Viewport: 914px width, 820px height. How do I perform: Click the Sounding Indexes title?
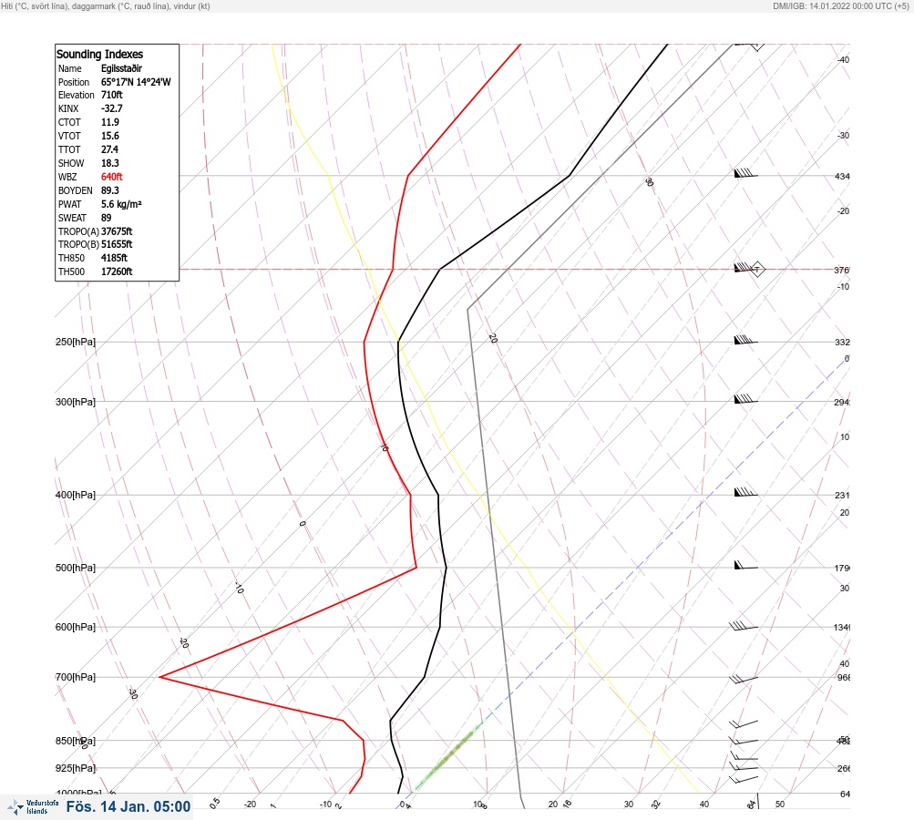coord(99,54)
